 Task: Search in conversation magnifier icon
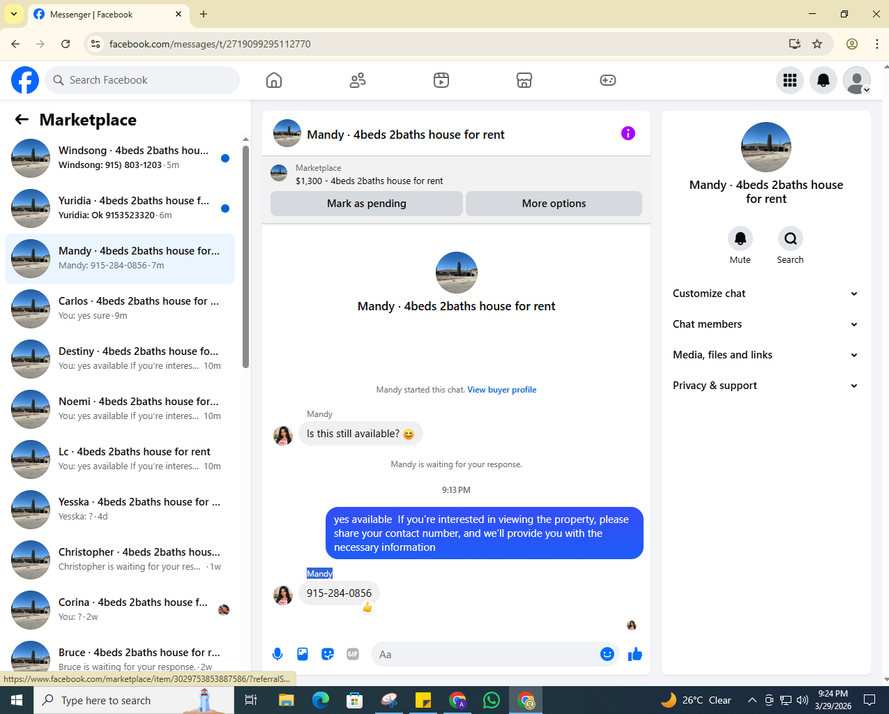point(791,238)
